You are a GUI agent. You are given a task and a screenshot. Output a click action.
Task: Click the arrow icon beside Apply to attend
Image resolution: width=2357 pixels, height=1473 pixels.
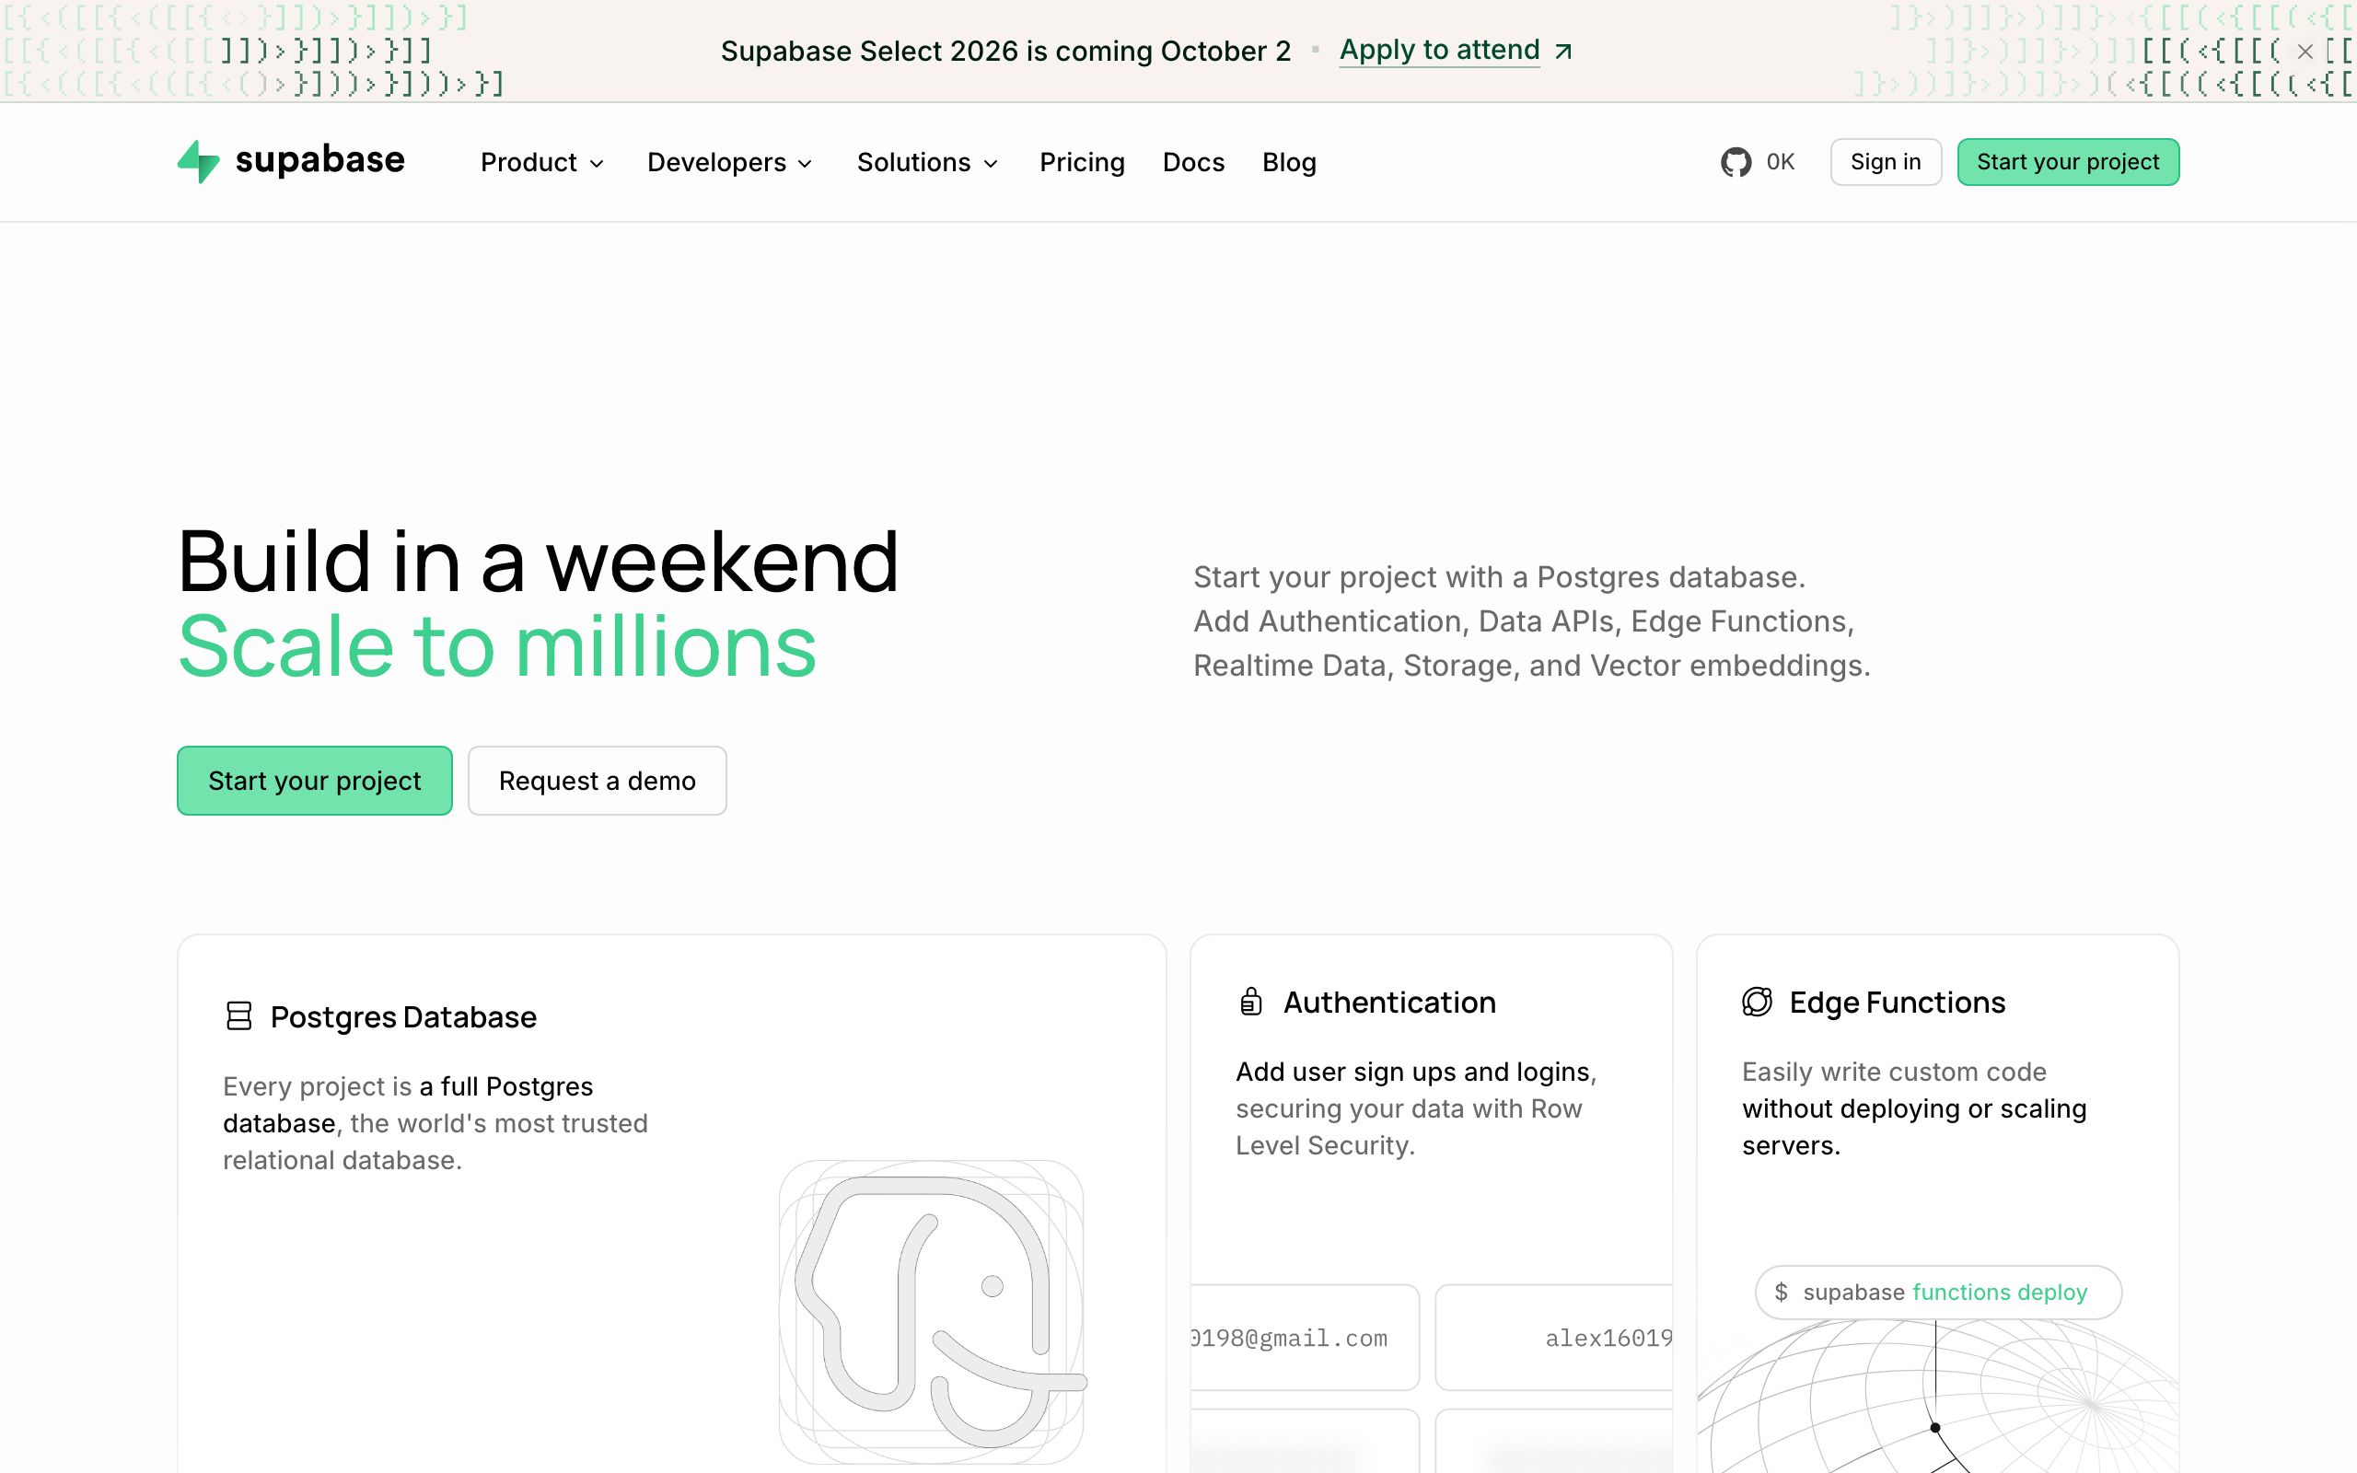click(x=1563, y=52)
